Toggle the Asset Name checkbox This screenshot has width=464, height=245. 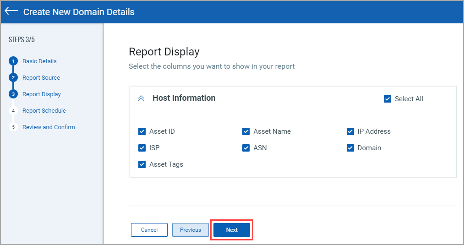tap(246, 131)
